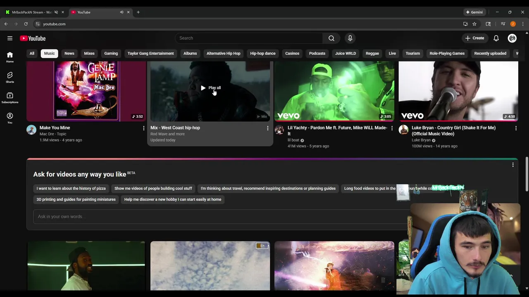The height and width of the screenshot is (297, 529).
Task: Open Shorts in the left sidebar
Action: tap(10, 78)
